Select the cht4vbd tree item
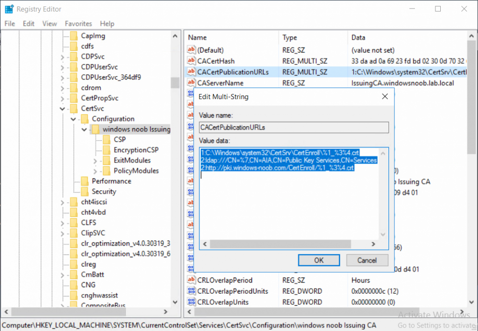 (x=94, y=212)
